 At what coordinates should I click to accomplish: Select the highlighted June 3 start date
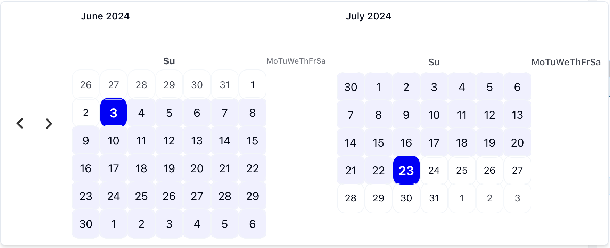(x=114, y=113)
